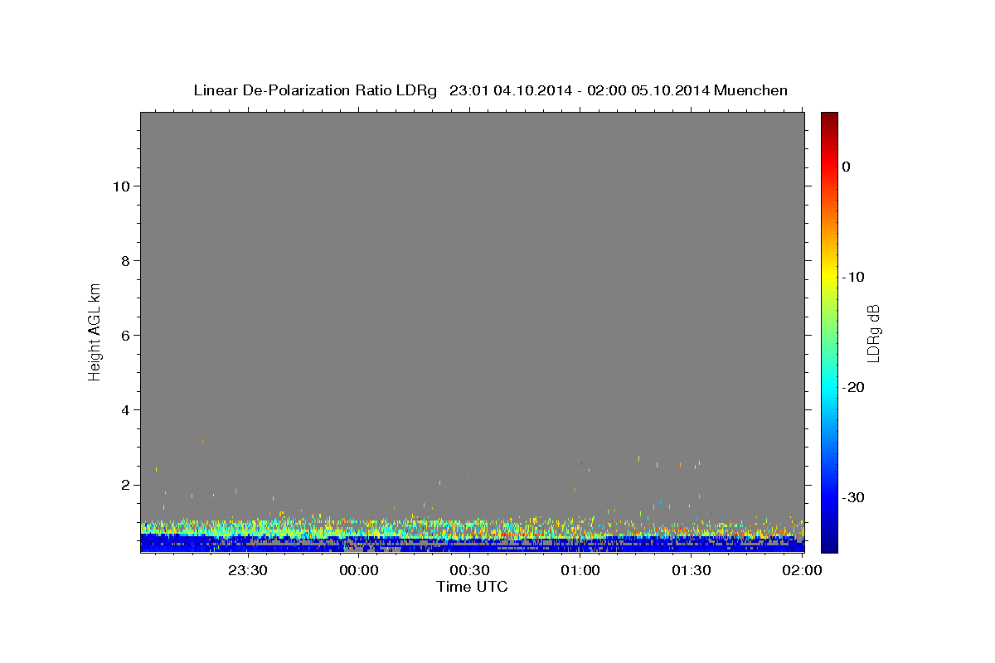Viewport: 995px width, 663px height.
Task: Click the yellow band of the colorbar
Action: coord(829,275)
